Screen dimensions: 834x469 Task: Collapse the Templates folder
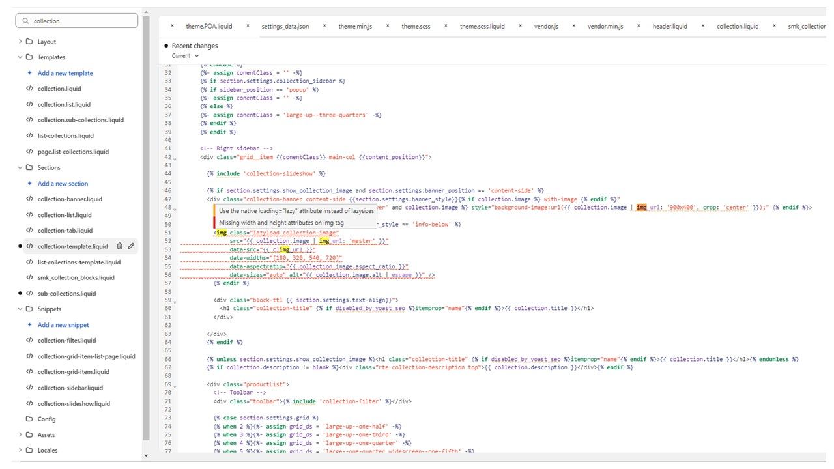coord(20,57)
